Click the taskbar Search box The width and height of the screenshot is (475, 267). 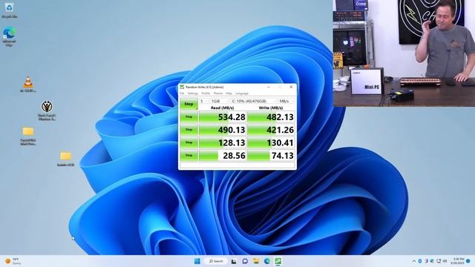click(216, 261)
